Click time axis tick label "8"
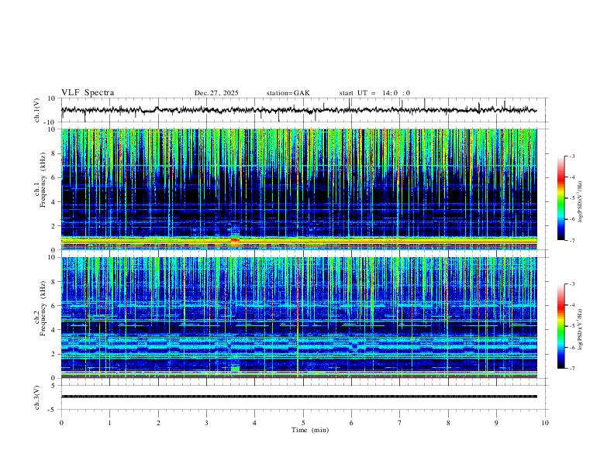The image size is (614, 474). click(448, 423)
